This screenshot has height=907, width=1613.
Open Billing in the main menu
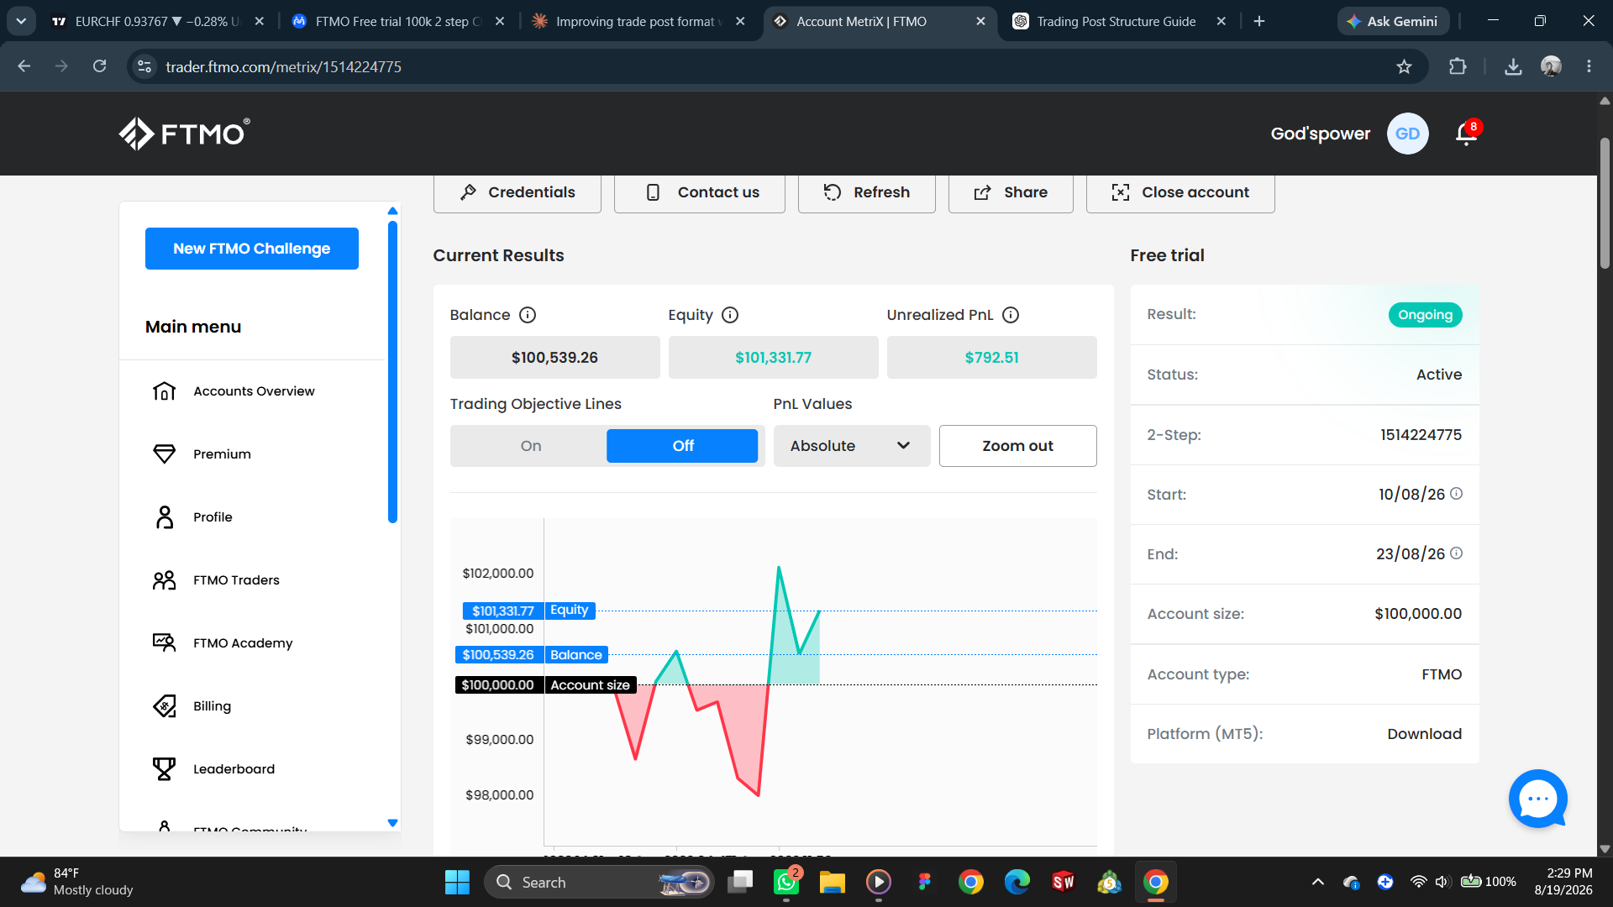[212, 706]
